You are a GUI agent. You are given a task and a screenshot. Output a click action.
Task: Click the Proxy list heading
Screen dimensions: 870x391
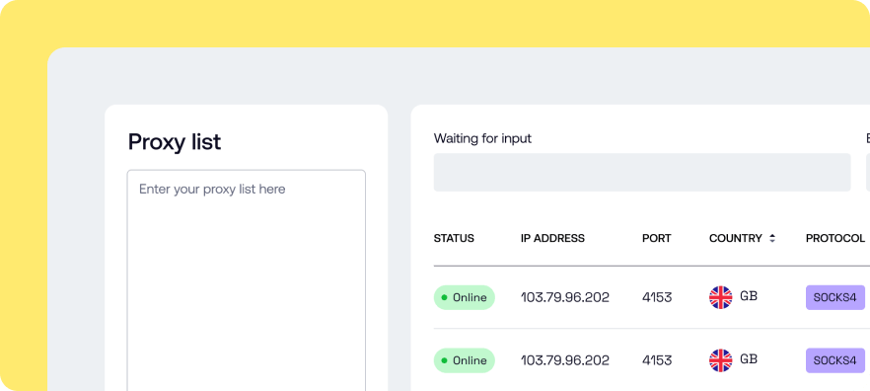coord(175,142)
